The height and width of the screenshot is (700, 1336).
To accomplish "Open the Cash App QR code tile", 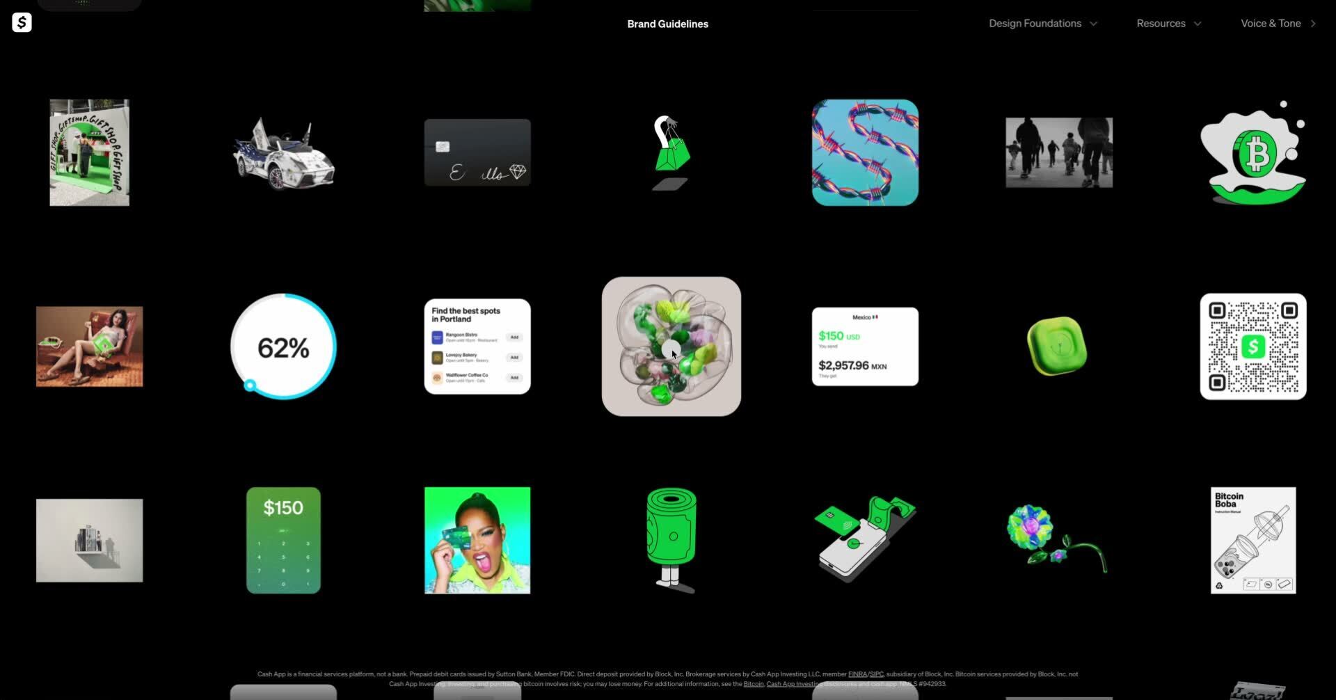I will pyautogui.click(x=1253, y=347).
